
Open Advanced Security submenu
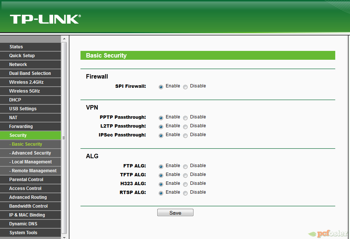click(x=30, y=153)
